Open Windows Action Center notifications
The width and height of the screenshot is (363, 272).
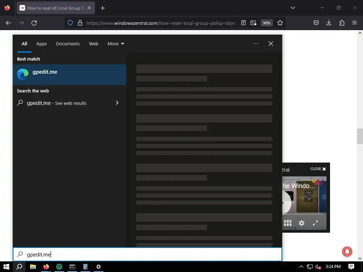point(351,267)
